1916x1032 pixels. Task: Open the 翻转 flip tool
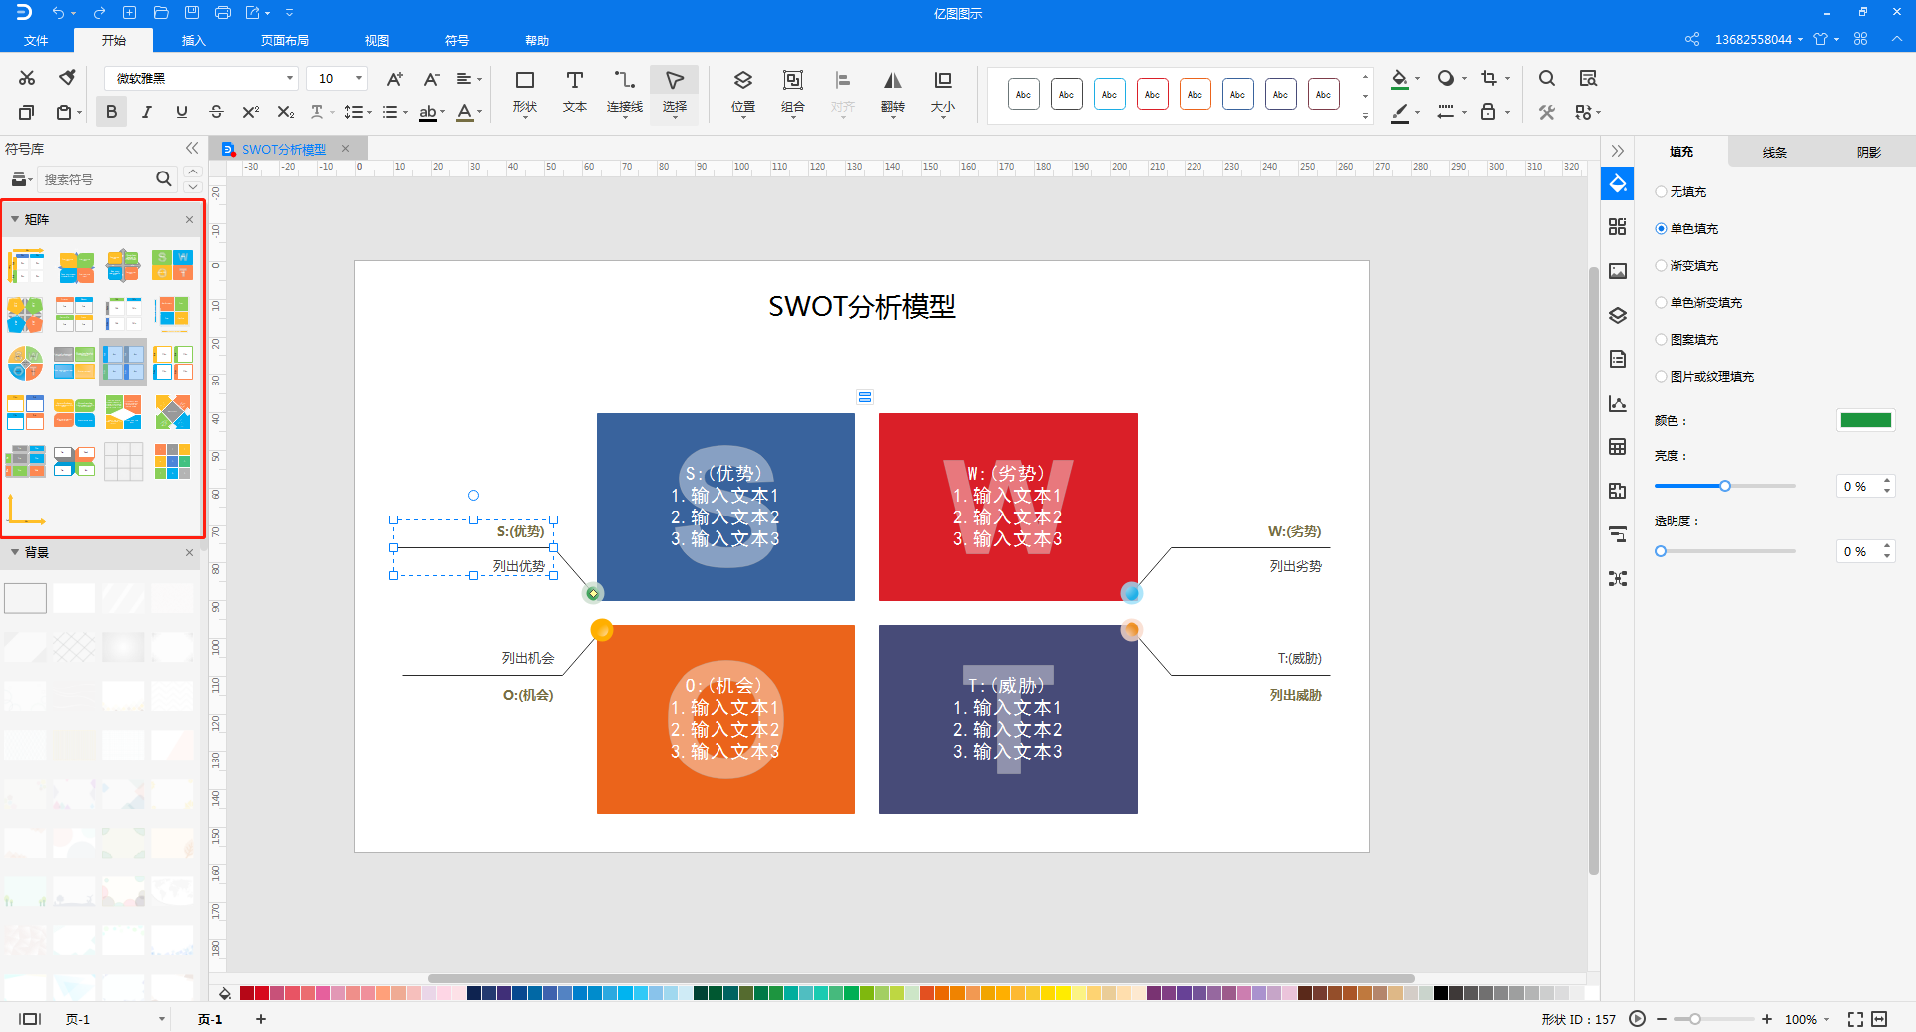point(893,92)
